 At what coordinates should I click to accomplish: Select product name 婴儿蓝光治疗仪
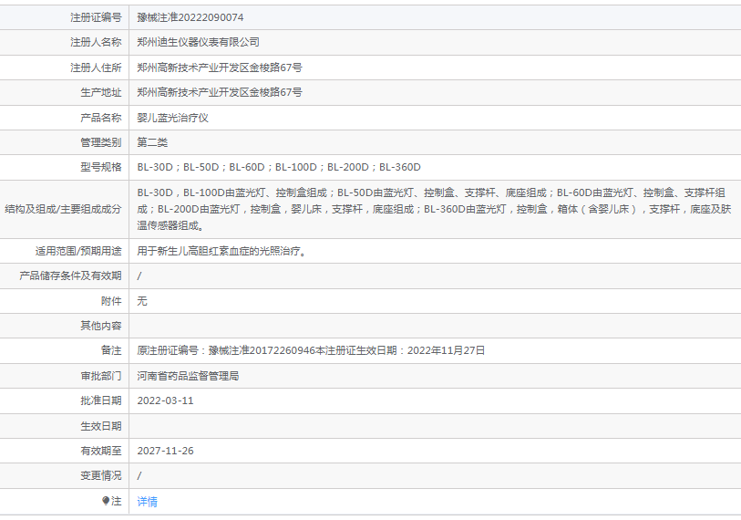tap(172, 118)
